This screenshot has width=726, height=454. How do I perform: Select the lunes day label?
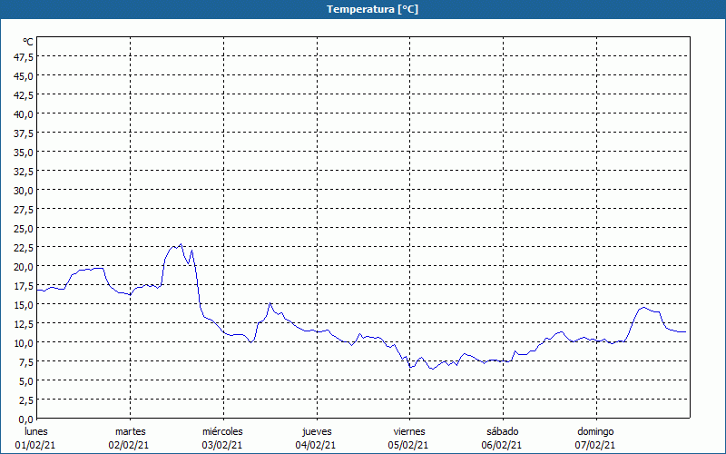pyautogui.click(x=36, y=431)
